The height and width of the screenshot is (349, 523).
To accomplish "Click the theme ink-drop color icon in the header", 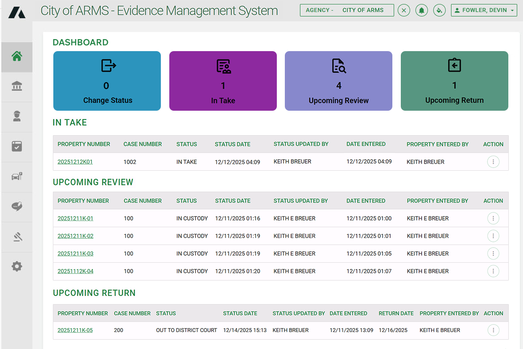I will tap(439, 10).
